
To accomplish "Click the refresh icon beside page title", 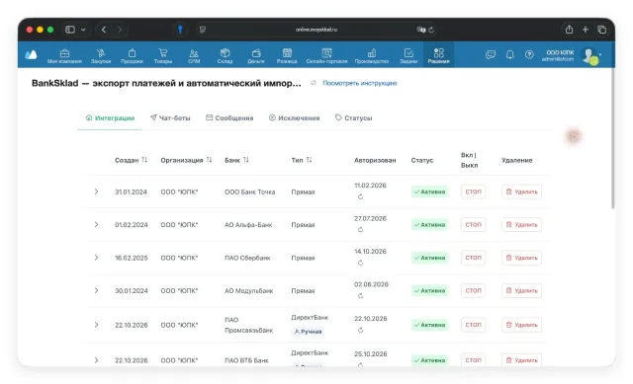I will 313,83.
